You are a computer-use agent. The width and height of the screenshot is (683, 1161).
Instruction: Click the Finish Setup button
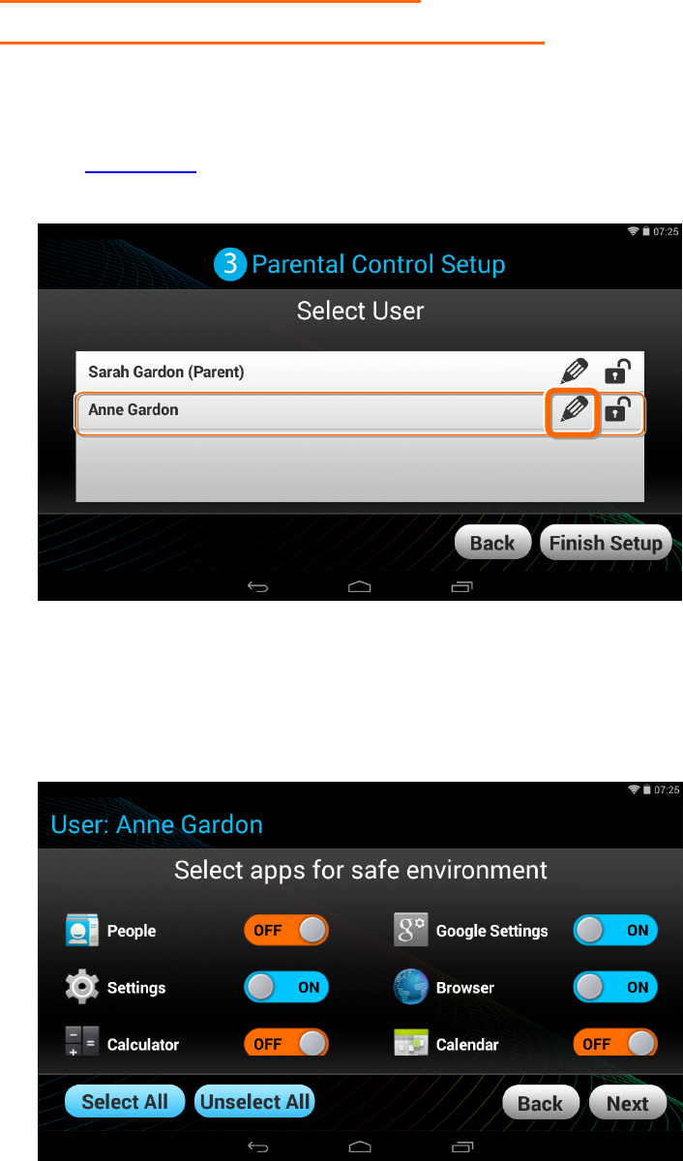pos(605,543)
